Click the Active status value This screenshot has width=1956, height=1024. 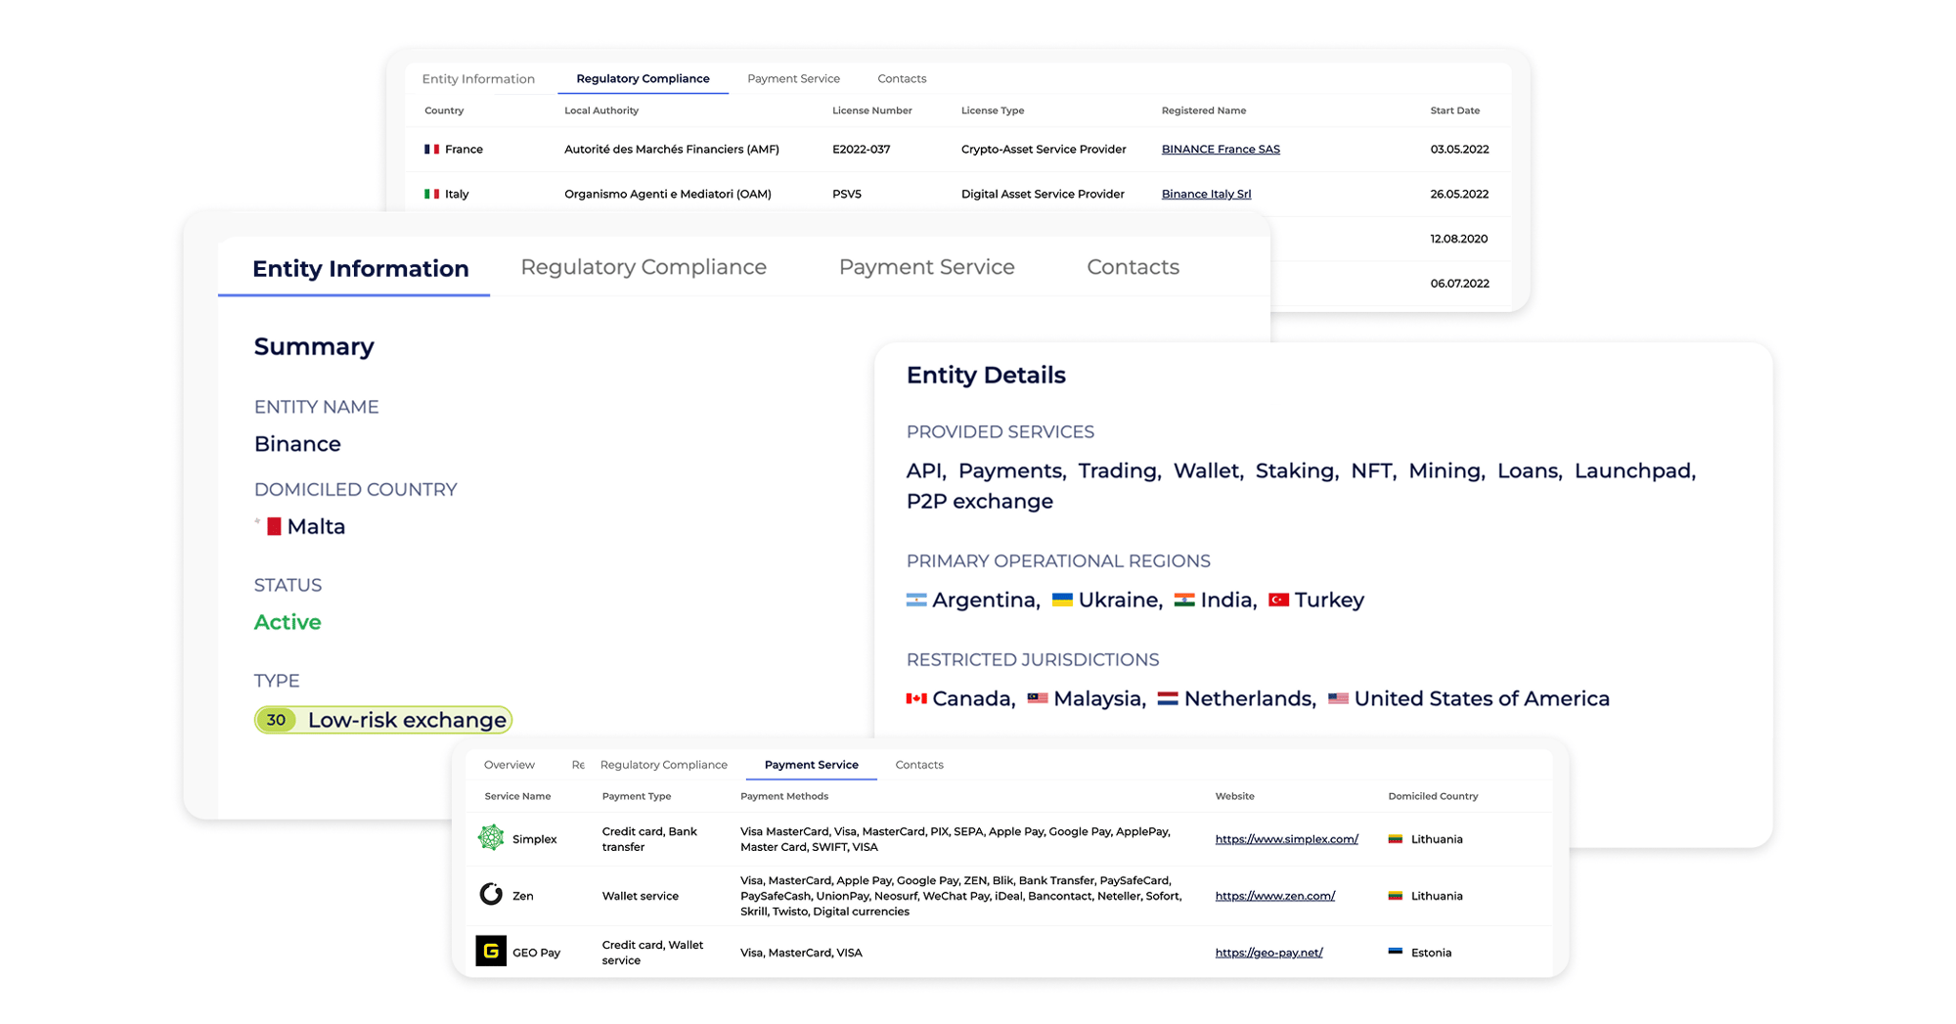288,622
